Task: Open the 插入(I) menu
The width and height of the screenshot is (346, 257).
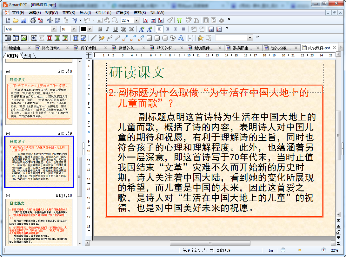Action: tap(85, 13)
